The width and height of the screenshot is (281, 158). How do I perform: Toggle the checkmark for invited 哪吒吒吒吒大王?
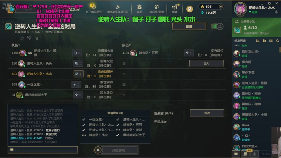click(x=118, y=135)
